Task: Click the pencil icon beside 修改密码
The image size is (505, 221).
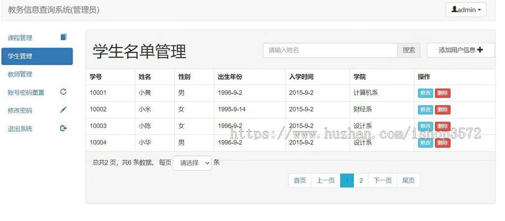Action: (x=63, y=110)
